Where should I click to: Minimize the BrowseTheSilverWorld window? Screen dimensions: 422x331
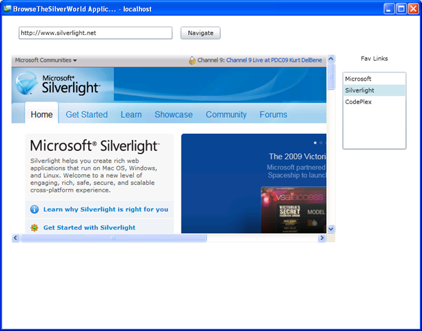coord(389,9)
